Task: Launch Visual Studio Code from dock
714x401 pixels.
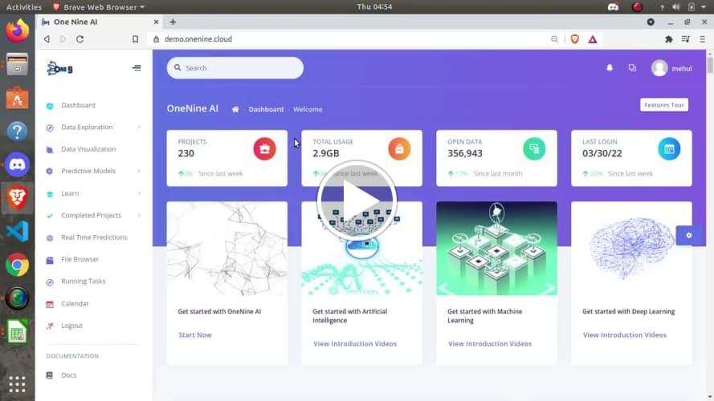Action: (x=18, y=232)
